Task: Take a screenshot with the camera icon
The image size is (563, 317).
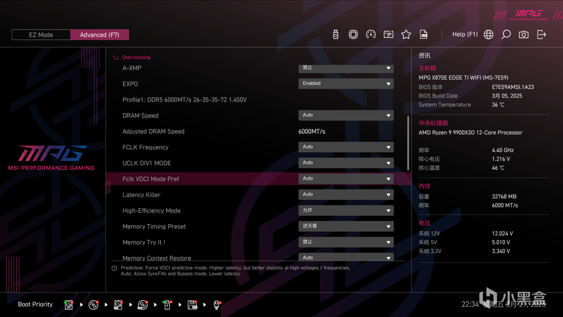Action: tap(523, 35)
